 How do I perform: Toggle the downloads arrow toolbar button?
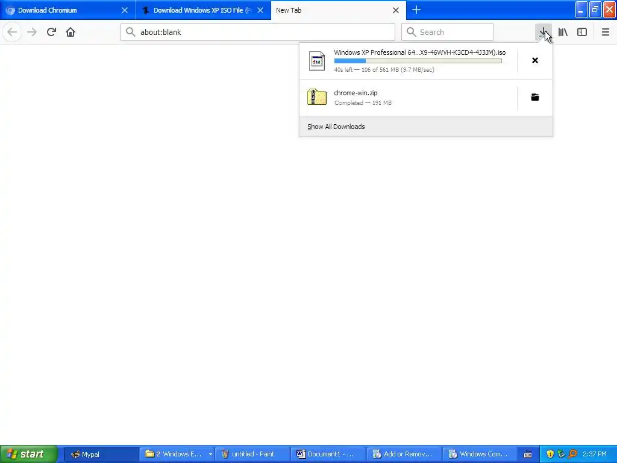tap(543, 32)
